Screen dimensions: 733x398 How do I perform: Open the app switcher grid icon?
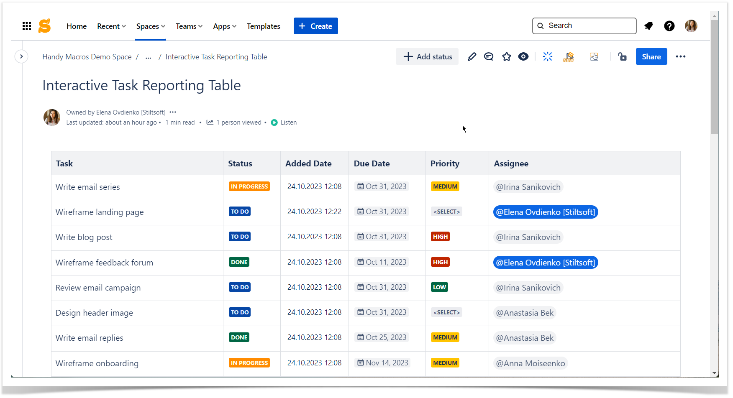(27, 26)
